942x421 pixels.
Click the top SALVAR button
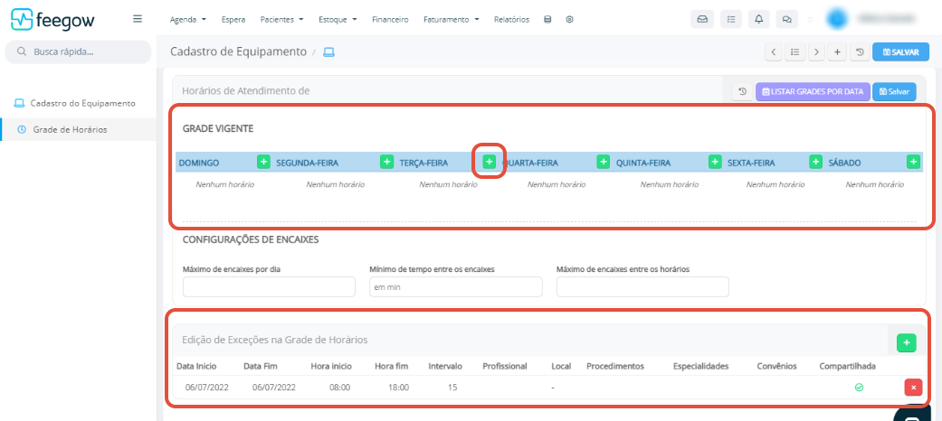900,52
